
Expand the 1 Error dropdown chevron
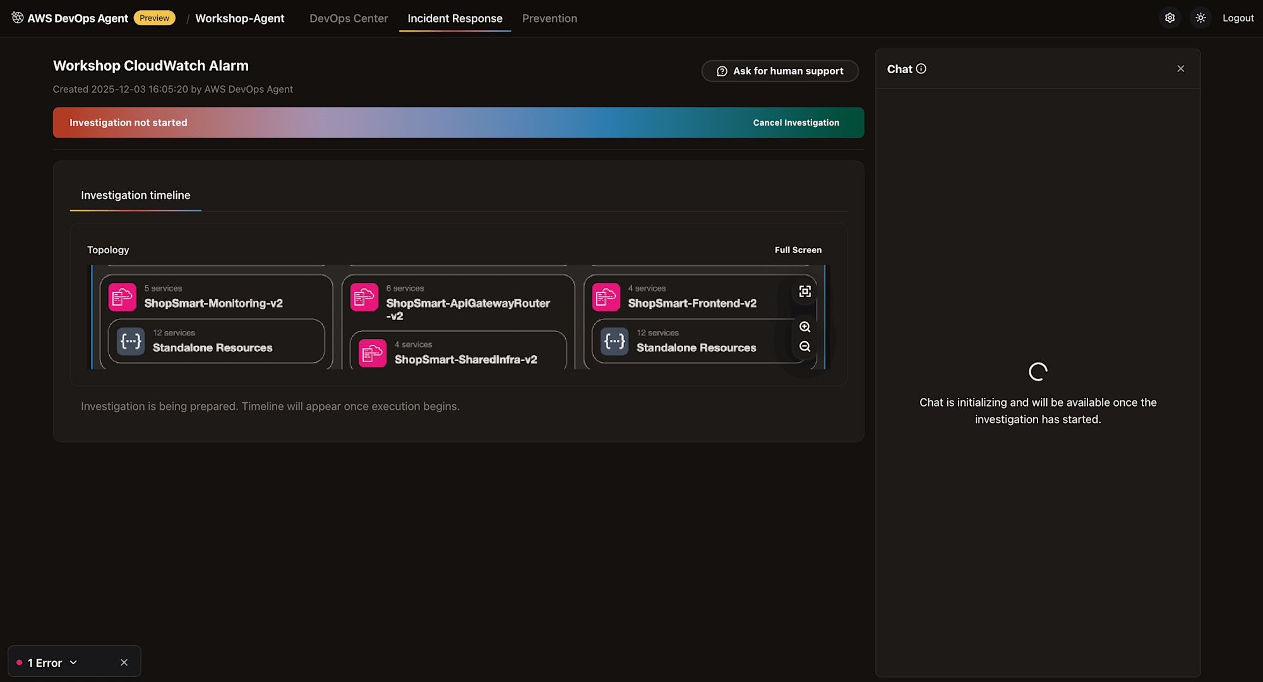74,662
